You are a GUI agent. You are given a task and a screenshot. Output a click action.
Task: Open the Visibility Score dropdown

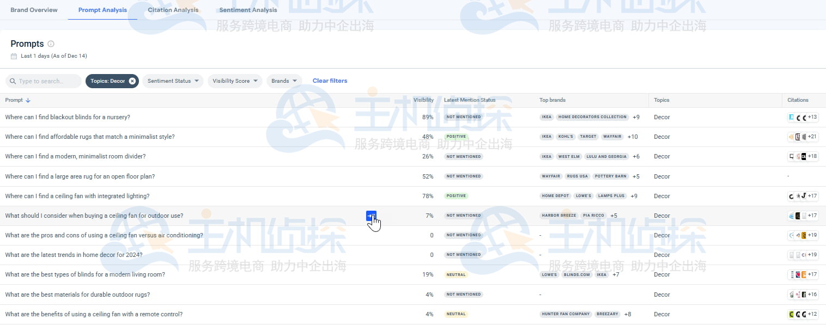click(x=235, y=81)
